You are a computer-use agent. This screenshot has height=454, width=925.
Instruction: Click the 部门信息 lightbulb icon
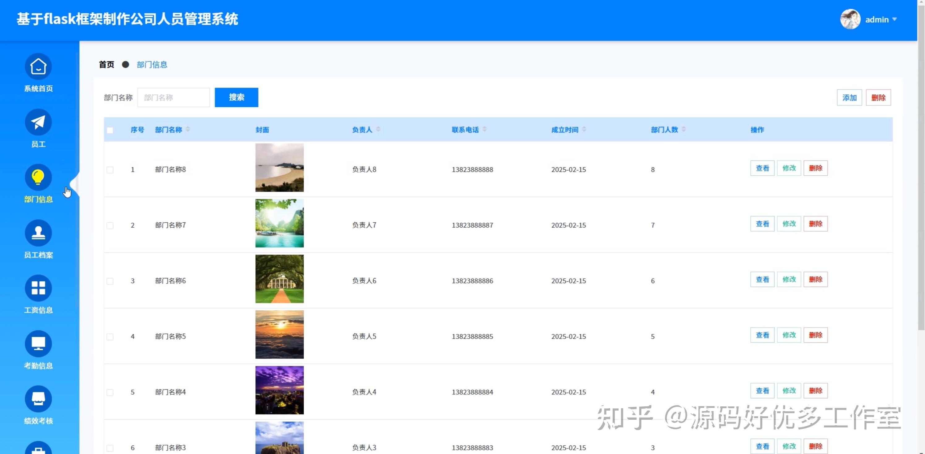38,177
